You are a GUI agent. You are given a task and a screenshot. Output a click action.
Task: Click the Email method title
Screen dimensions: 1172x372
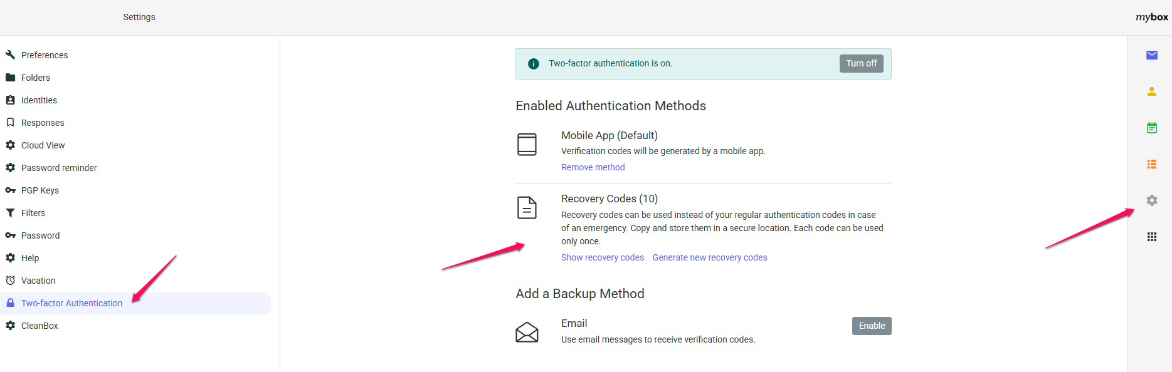coord(574,323)
